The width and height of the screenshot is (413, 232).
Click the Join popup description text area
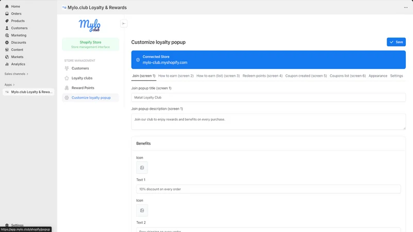(268, 122)
